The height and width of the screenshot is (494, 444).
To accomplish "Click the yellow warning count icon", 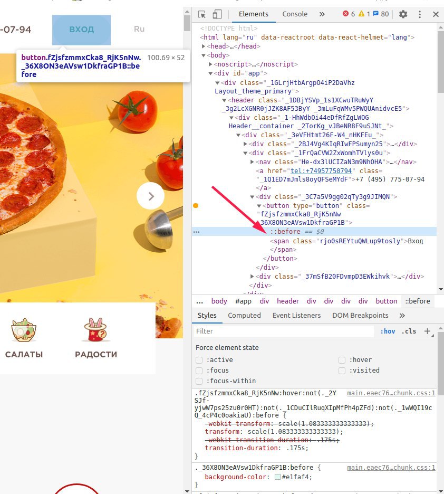I will [362, 14].
